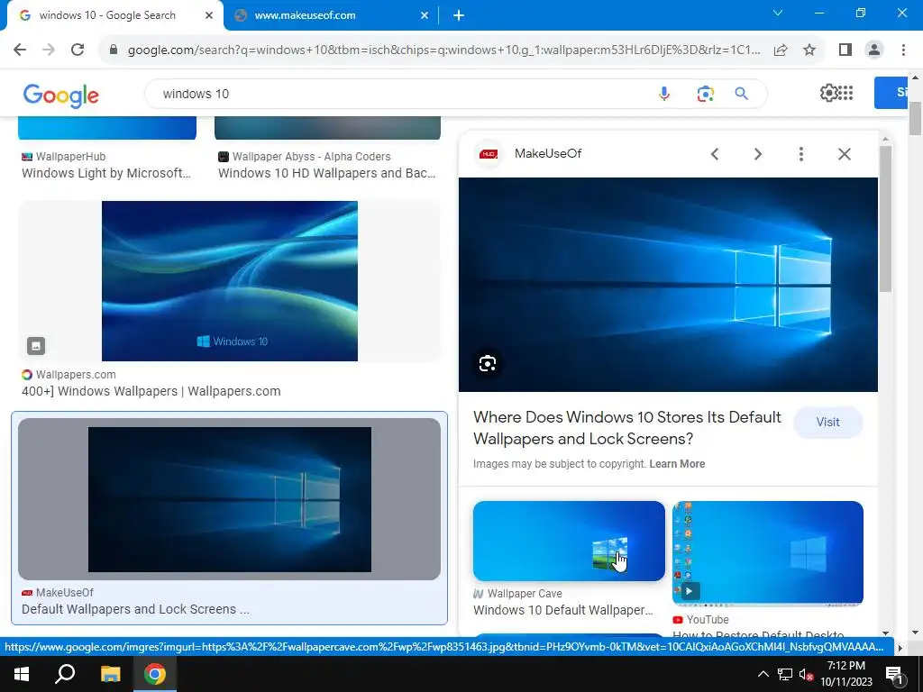923x692 pixels.
Task: Open notification center icon
Action: [x=894, y=674]
